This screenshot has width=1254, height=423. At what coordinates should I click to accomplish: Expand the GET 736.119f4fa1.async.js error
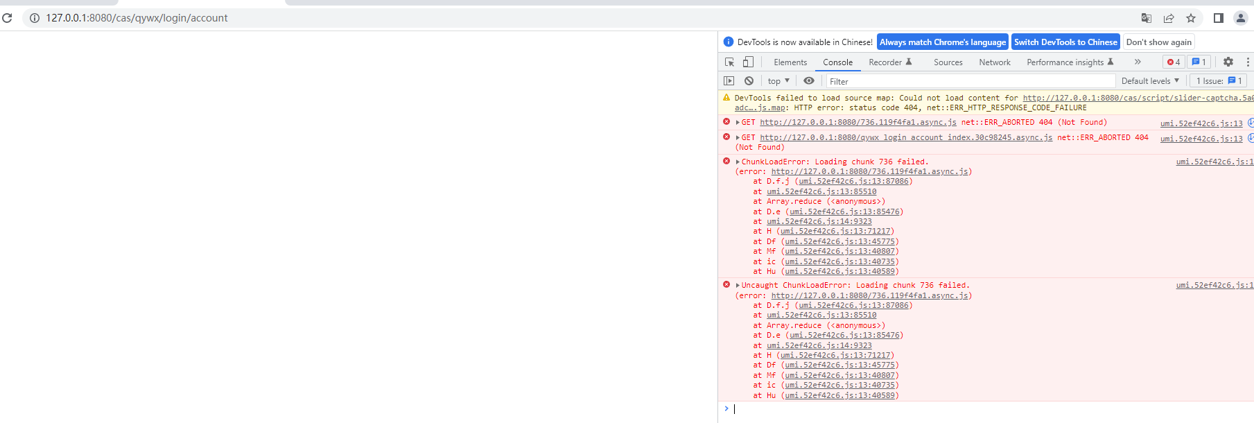click(738, 123)
